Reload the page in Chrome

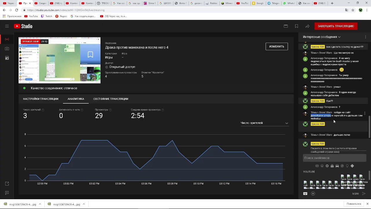pyautogui.click(x=17, y=10)
